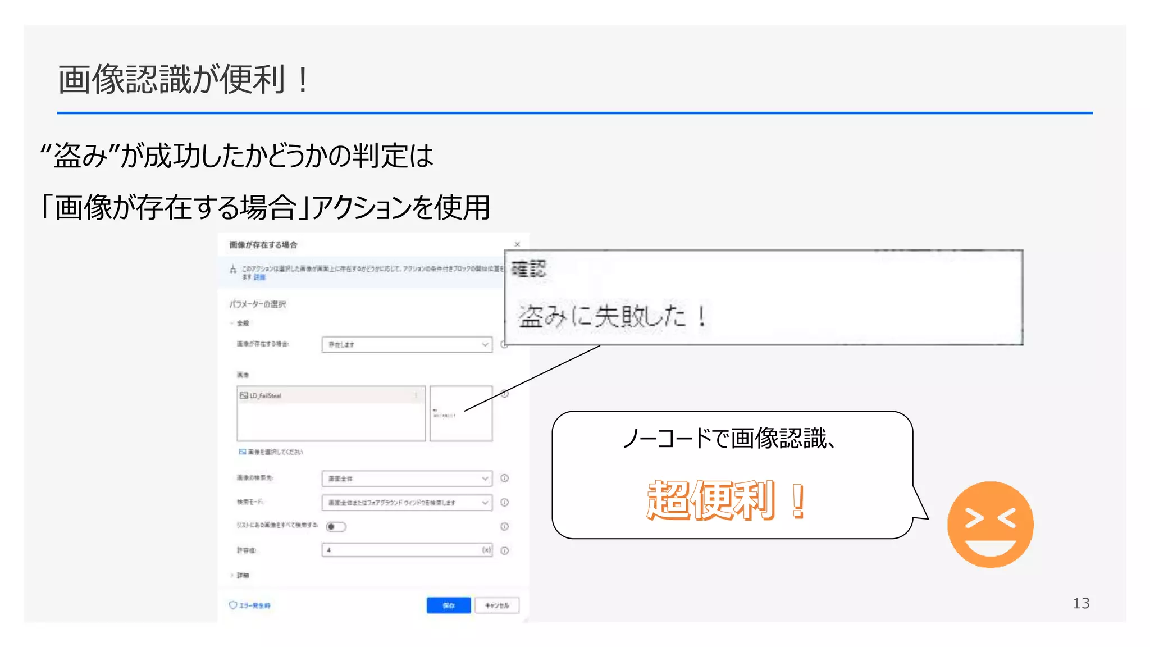Open the 検索モード dropdown
1150x647 pixels.
click(x=407, y=503)
